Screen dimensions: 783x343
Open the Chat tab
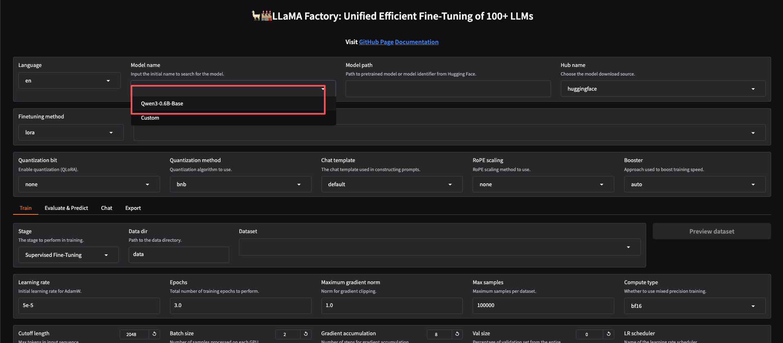point(107,208)
